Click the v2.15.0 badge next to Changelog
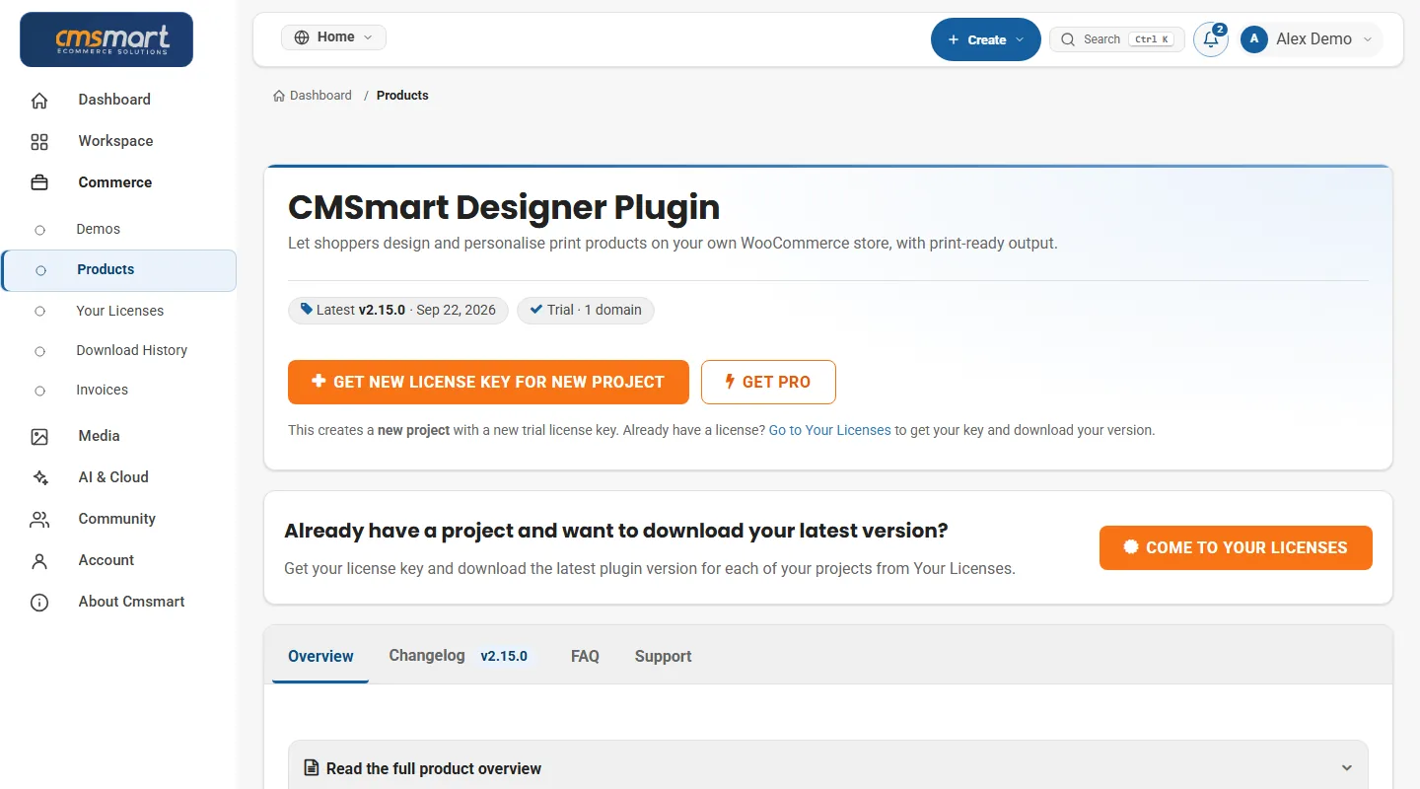 504,656
